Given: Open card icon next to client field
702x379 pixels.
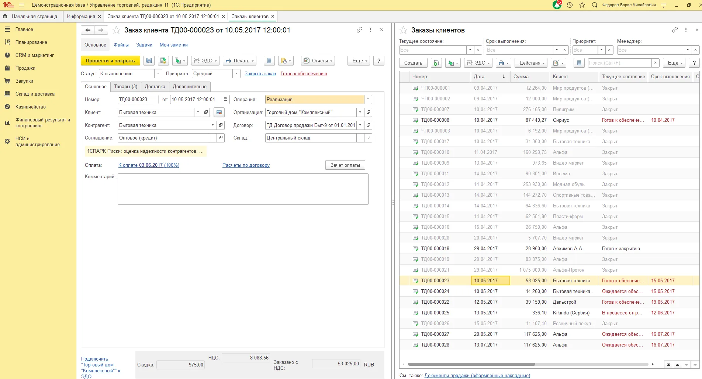Looking at the screenshot, I should click(219, 112).
